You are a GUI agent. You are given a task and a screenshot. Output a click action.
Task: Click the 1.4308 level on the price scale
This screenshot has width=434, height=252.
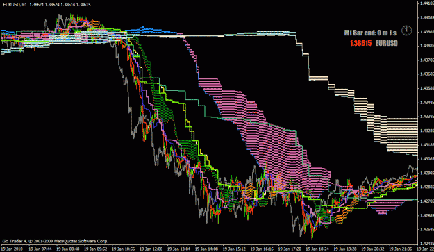click(x=427, y=159)
